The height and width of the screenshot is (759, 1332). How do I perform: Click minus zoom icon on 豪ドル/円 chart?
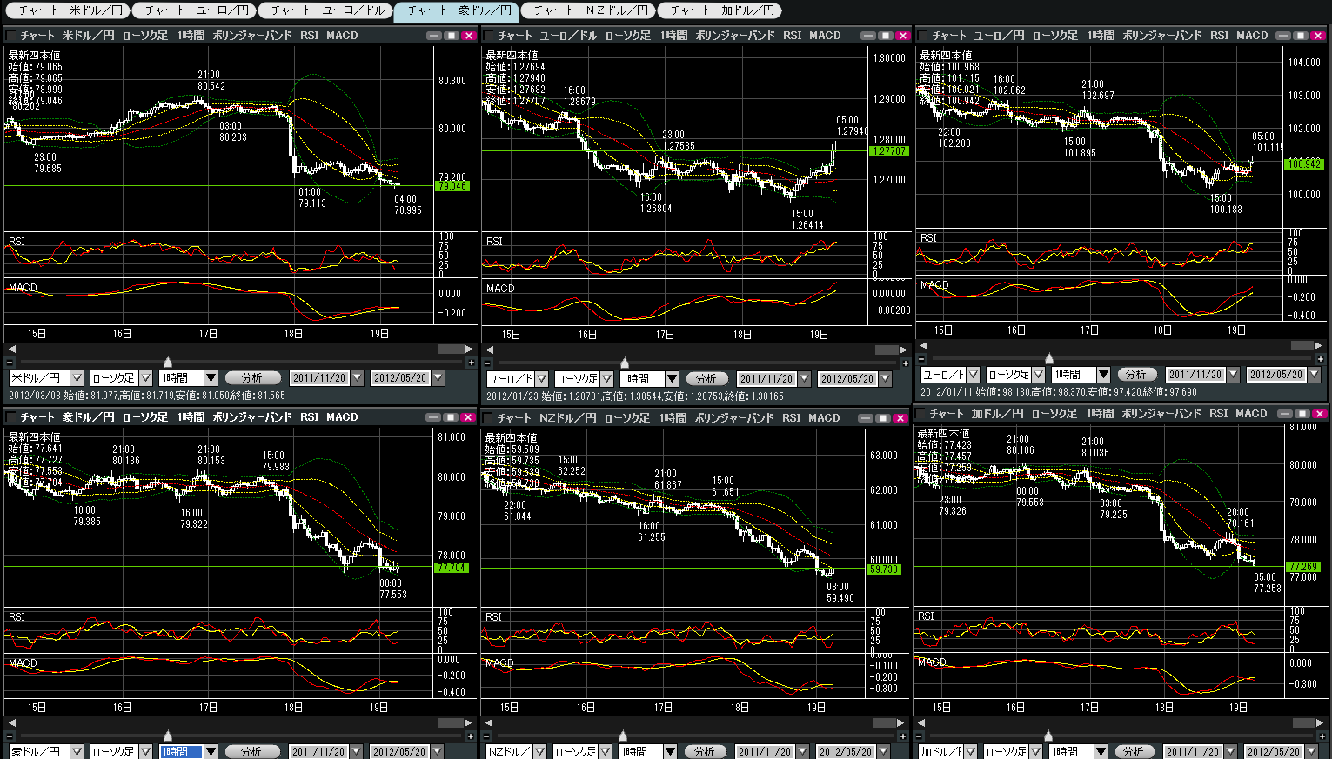10,736
